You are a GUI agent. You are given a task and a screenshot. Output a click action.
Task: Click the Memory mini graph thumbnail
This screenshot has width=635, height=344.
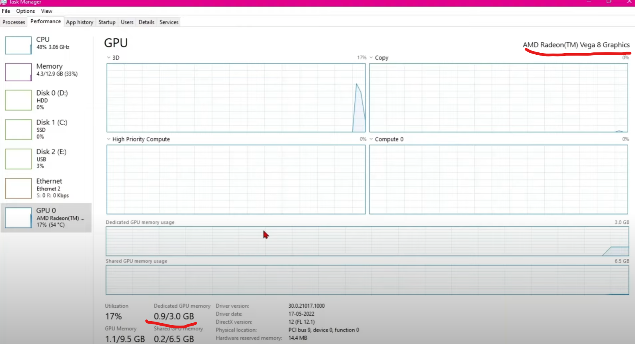point(18,72)
